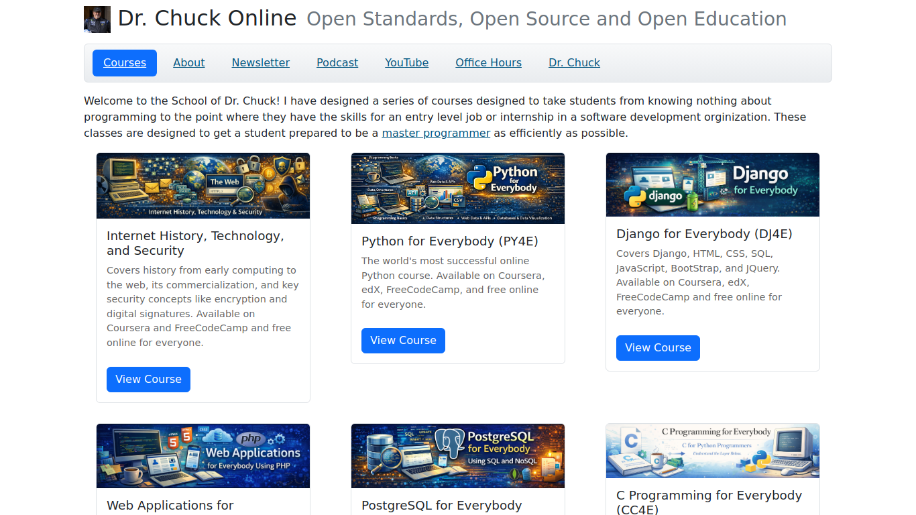Open the Web Applications PHP banner image
This screenshot has height=515, width=916.
(203, 456)
